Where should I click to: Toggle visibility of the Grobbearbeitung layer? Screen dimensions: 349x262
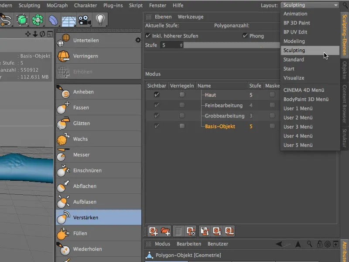[157, 115]
